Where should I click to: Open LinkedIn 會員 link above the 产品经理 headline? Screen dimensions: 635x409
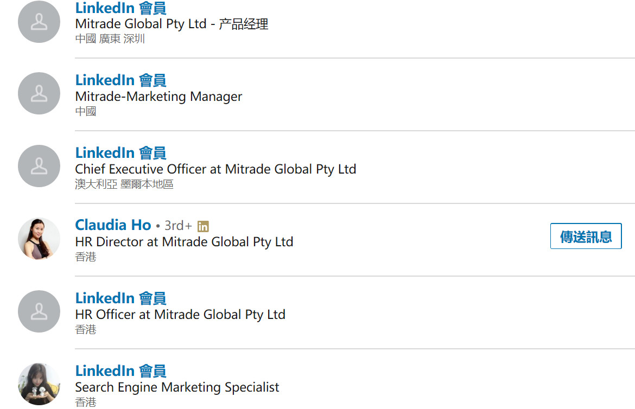(120, 8)
